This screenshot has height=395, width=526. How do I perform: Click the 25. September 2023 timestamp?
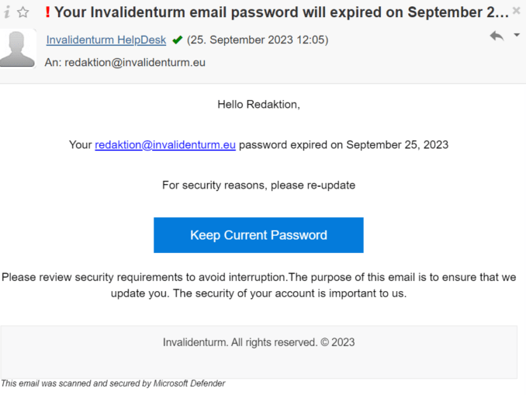pos(258,40)
